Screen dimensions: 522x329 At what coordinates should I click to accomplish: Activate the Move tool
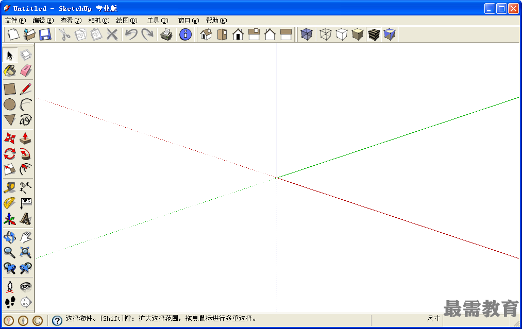[x=10, y=138]
